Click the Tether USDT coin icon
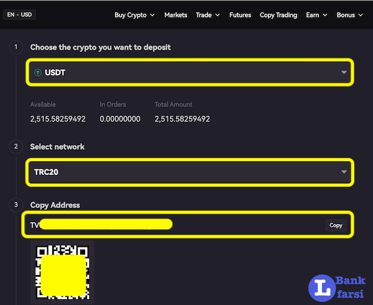373x305 pixels. [39, 73]
